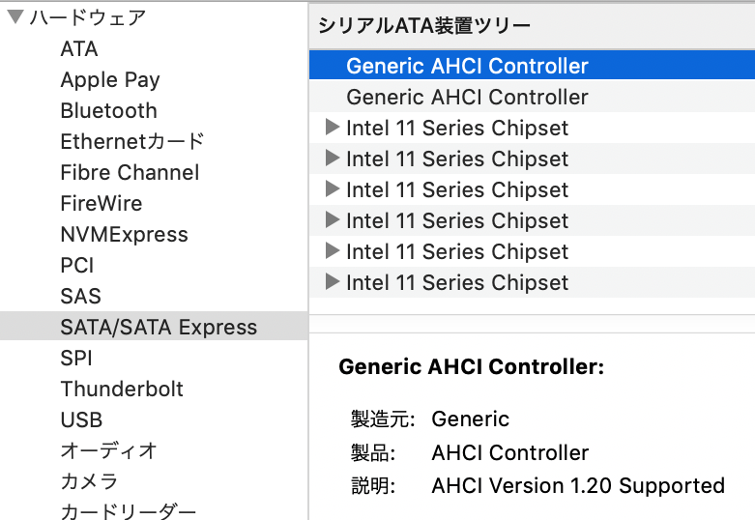The height and width of the screenshot is (520, 755).
Task: Select the SATA/SATA Express sidebar item
Action: 154,326
